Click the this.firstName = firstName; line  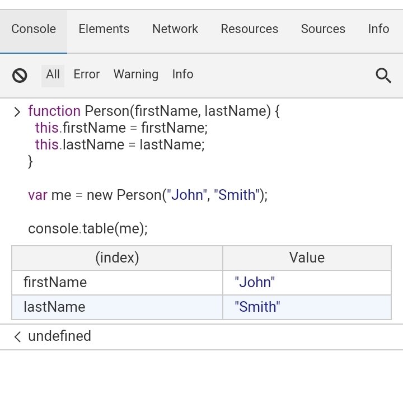tap(121, 128)
